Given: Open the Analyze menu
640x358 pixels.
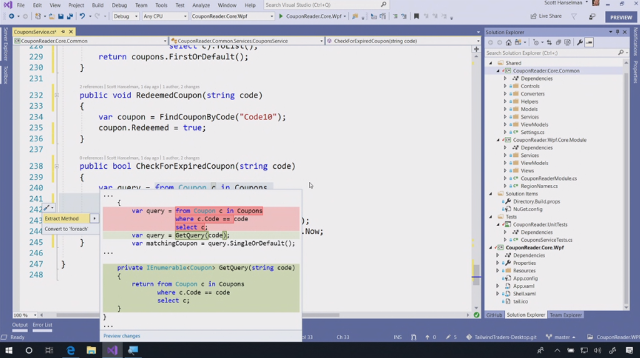Looking at the screenshot, I should pyautogui.click(x=201, y=5).
